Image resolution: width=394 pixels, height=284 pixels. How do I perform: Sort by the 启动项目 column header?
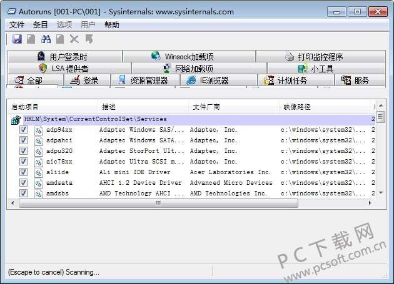coord(53,107)
